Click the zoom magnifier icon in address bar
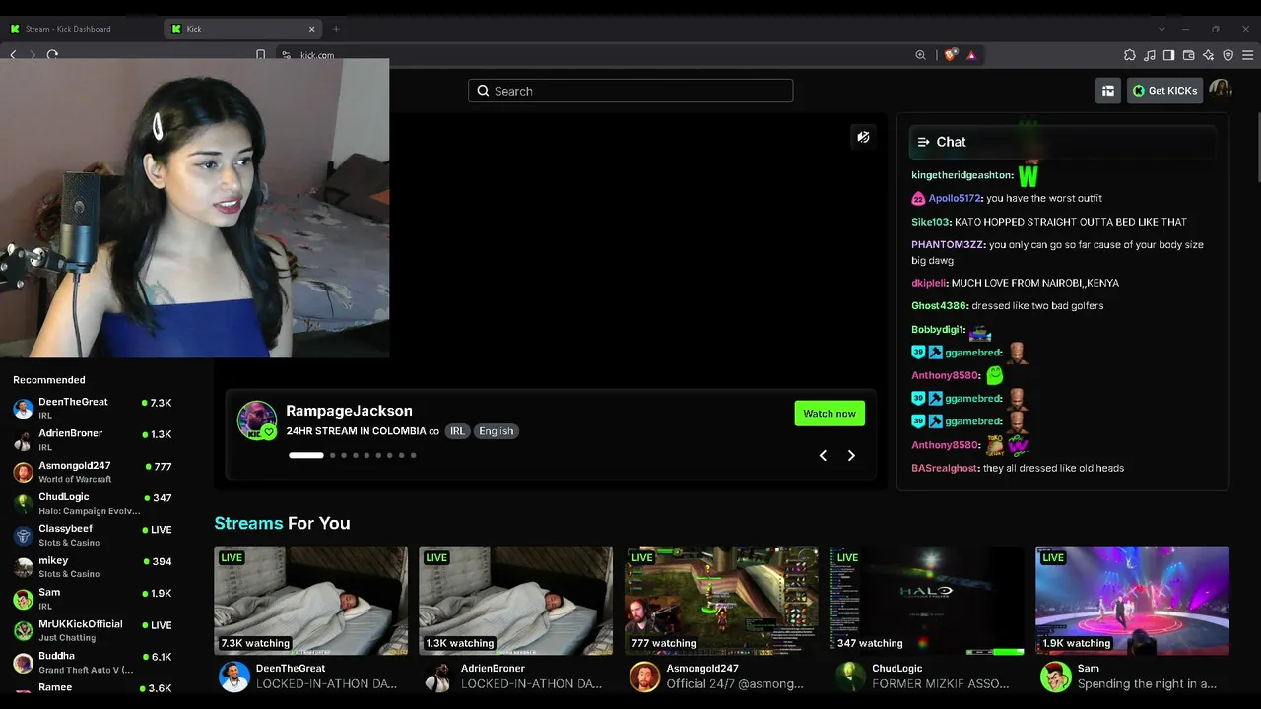Image resolution: width=1261 pixels, height=709 pixels. [921, 55]
